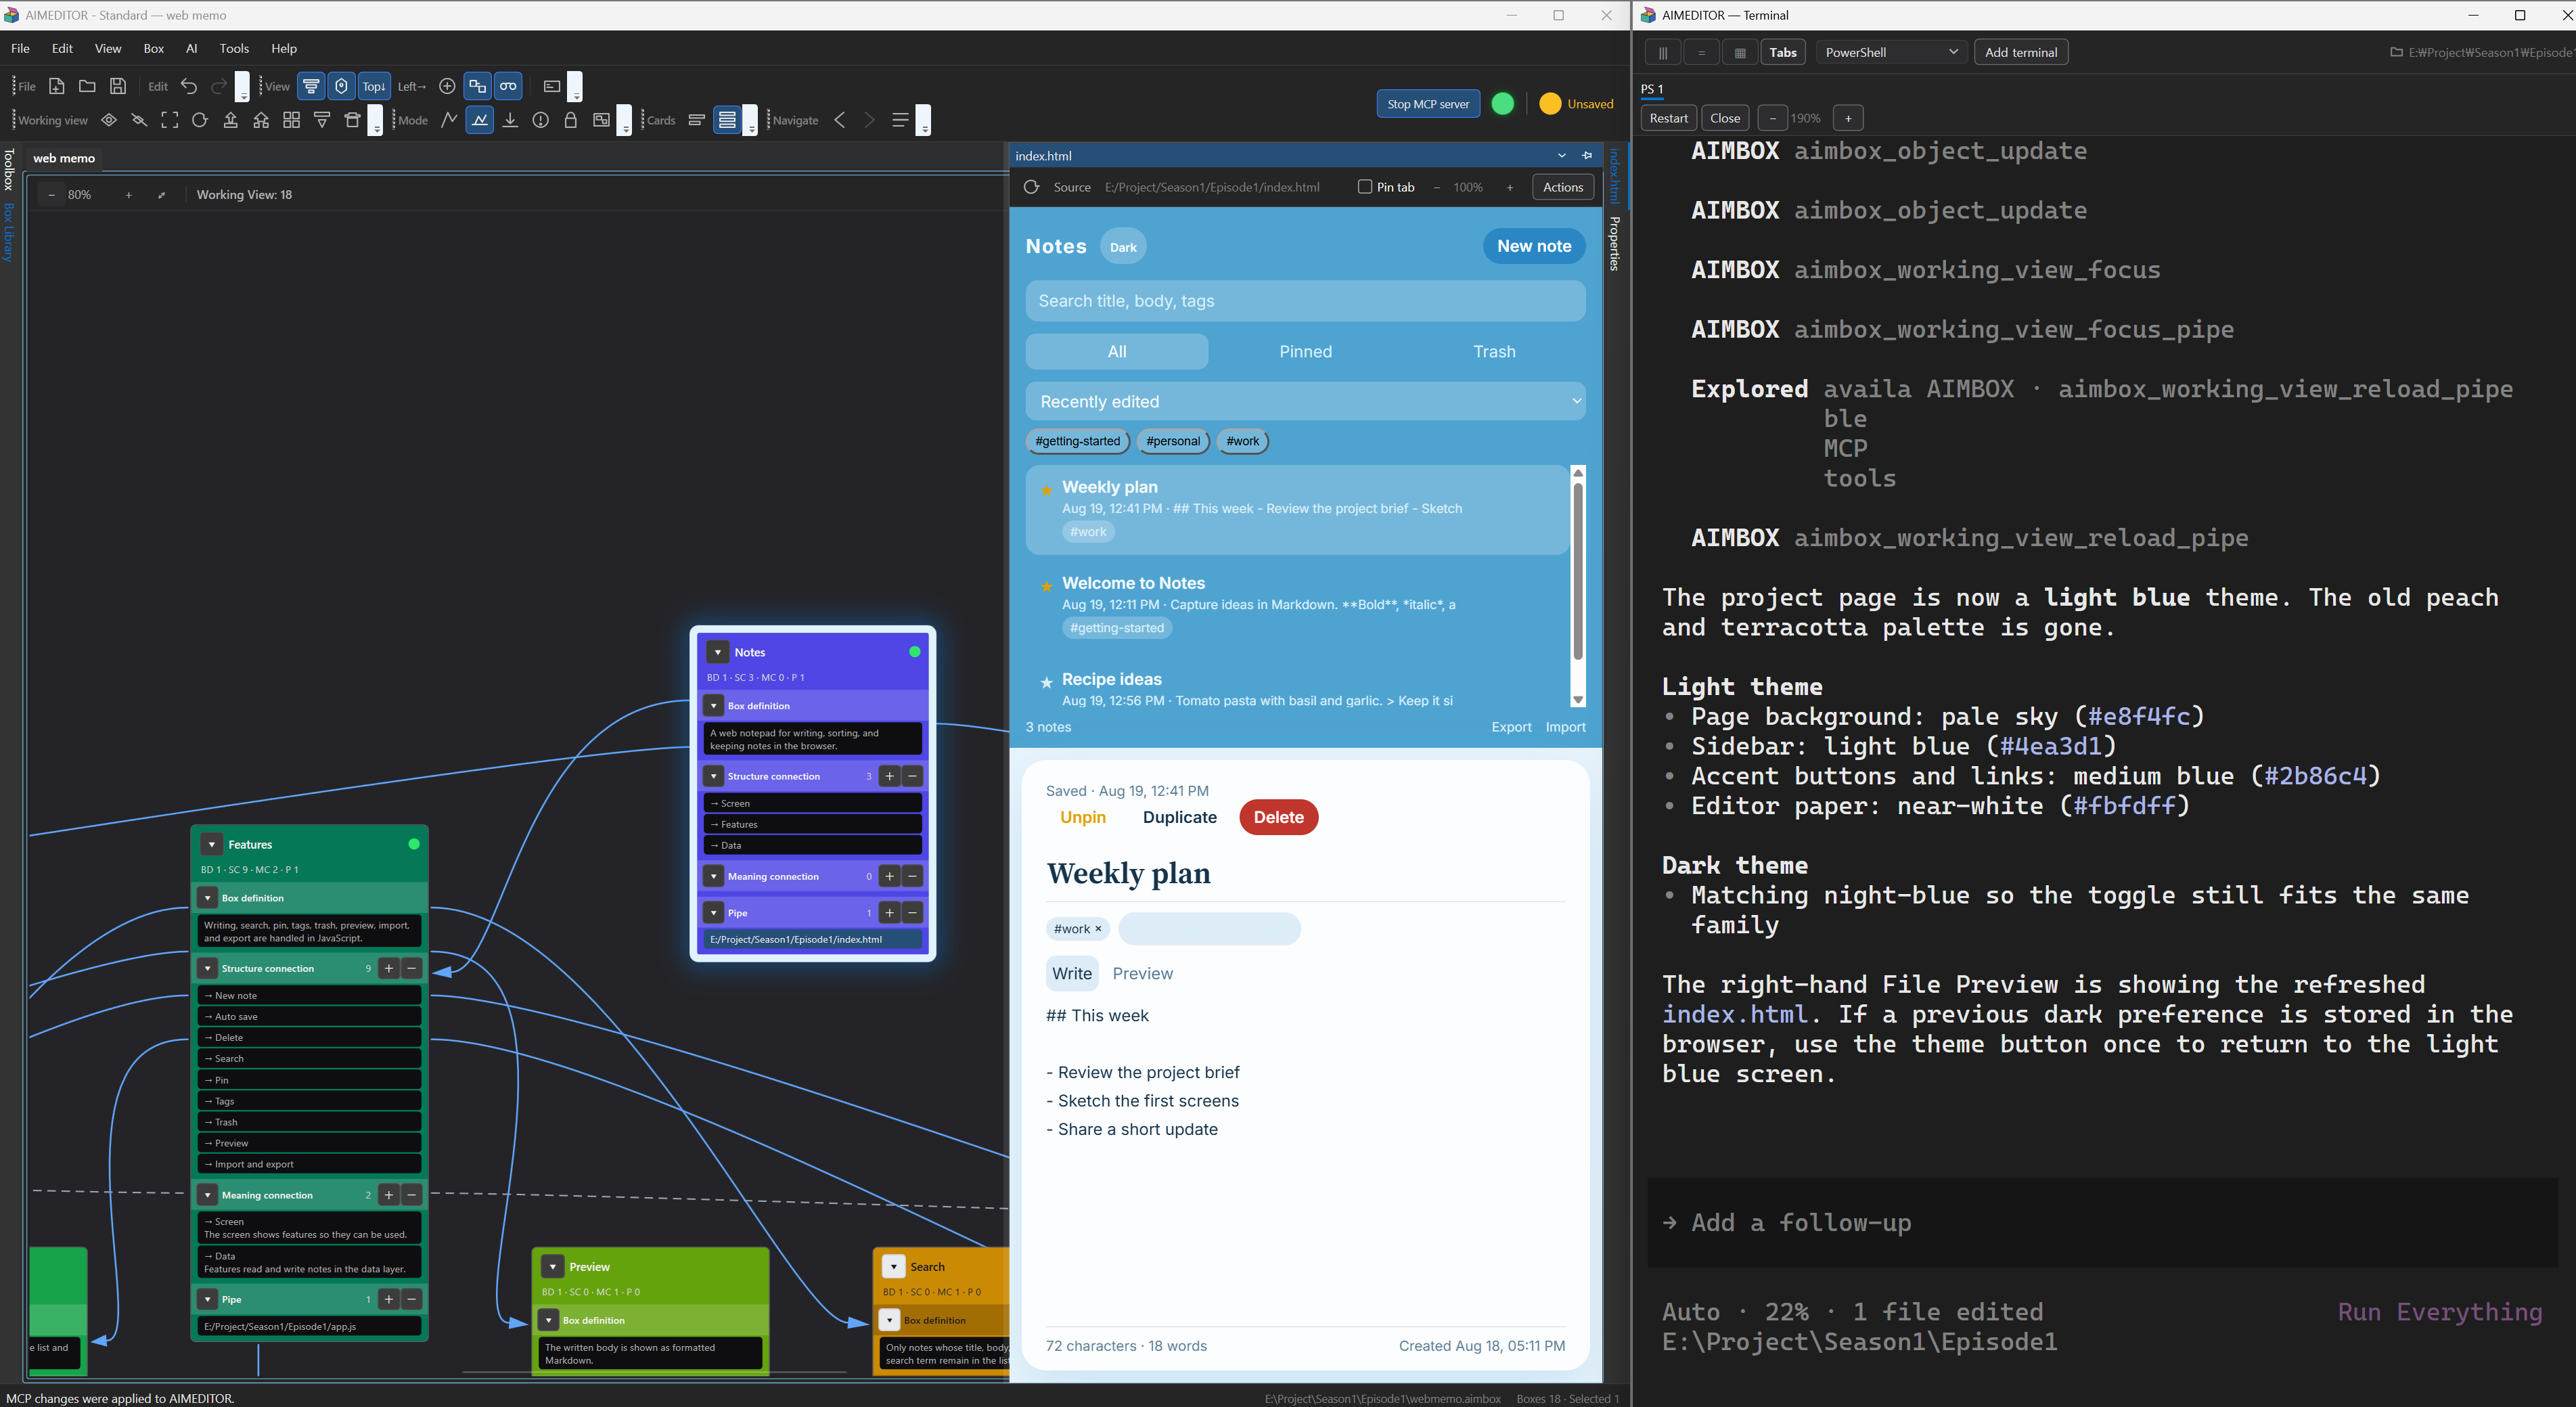Collapse Structure connection section in Notes box

pos(714,776)
